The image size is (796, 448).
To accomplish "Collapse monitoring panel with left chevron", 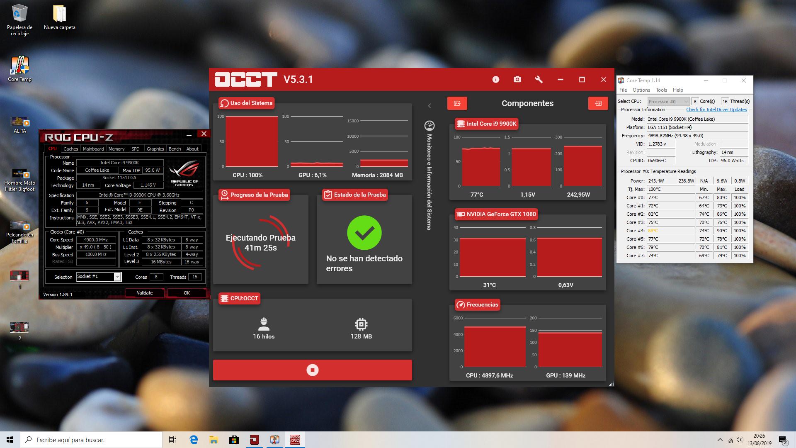I will click(430, 106).
